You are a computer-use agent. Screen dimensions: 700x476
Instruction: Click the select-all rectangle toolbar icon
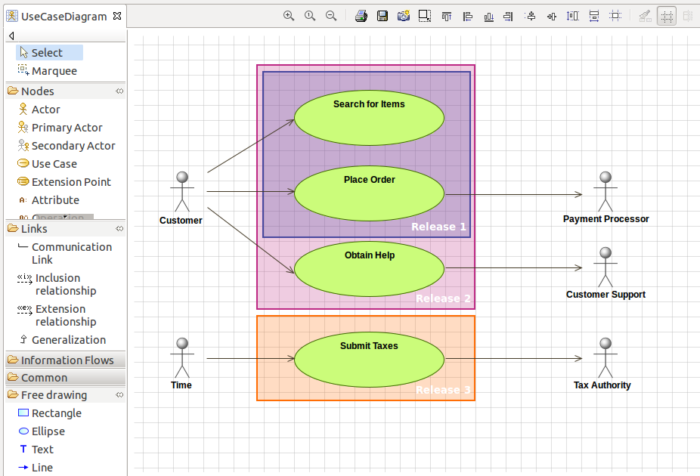pyautogui.click(x=425, y=16)
